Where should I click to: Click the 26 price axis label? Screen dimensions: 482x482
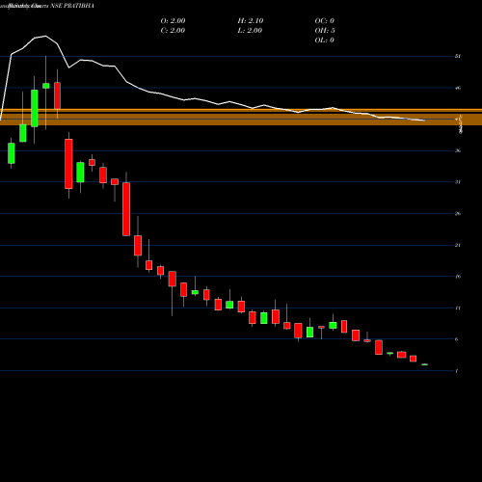point(458,214)
